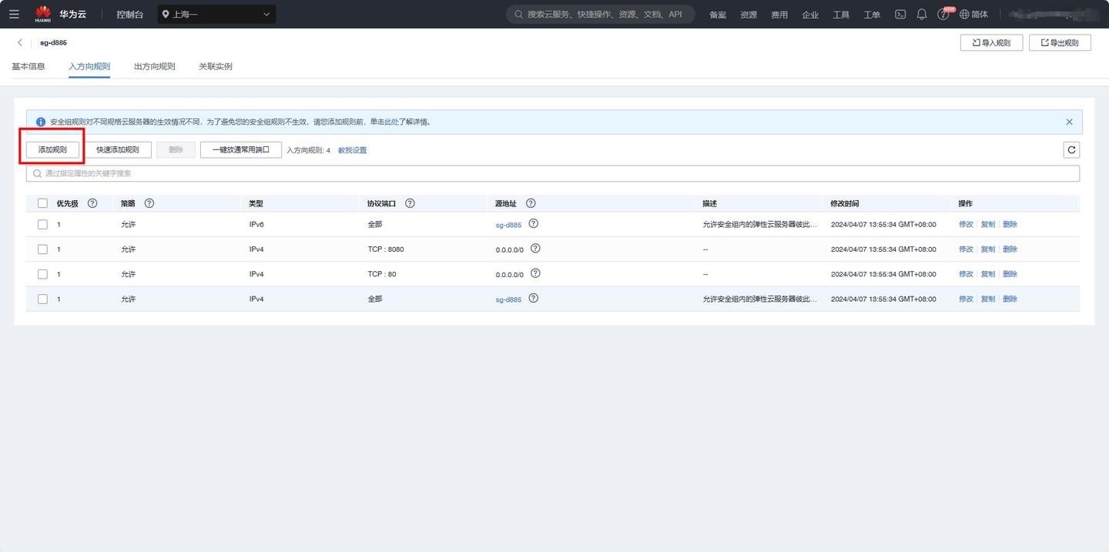Expand the 上海一 region dropdown
This screenshot has height=552, width=1109.
(217, 14)
